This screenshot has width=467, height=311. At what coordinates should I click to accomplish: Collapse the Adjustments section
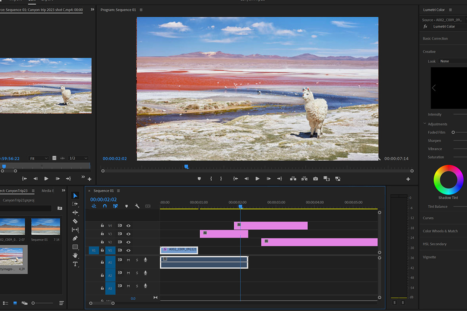click(425, 124)
